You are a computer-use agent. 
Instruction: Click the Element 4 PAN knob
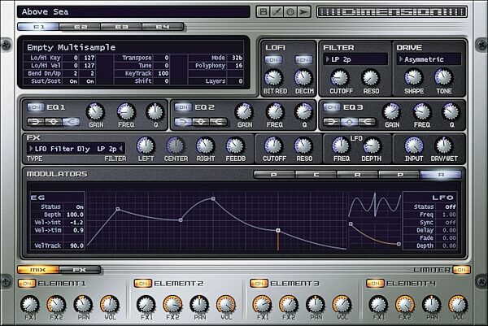pos(432,304)
